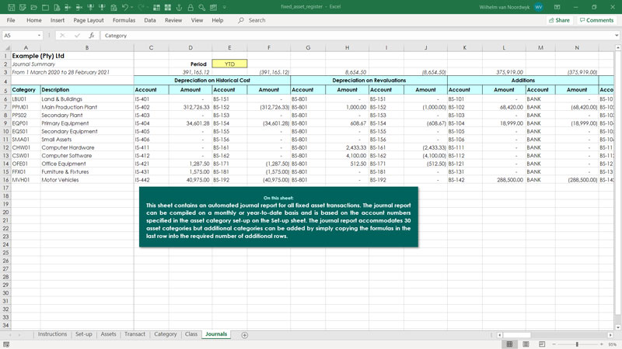Select the Select All corner triangle
622x349 pixels.
pos(6,47)
